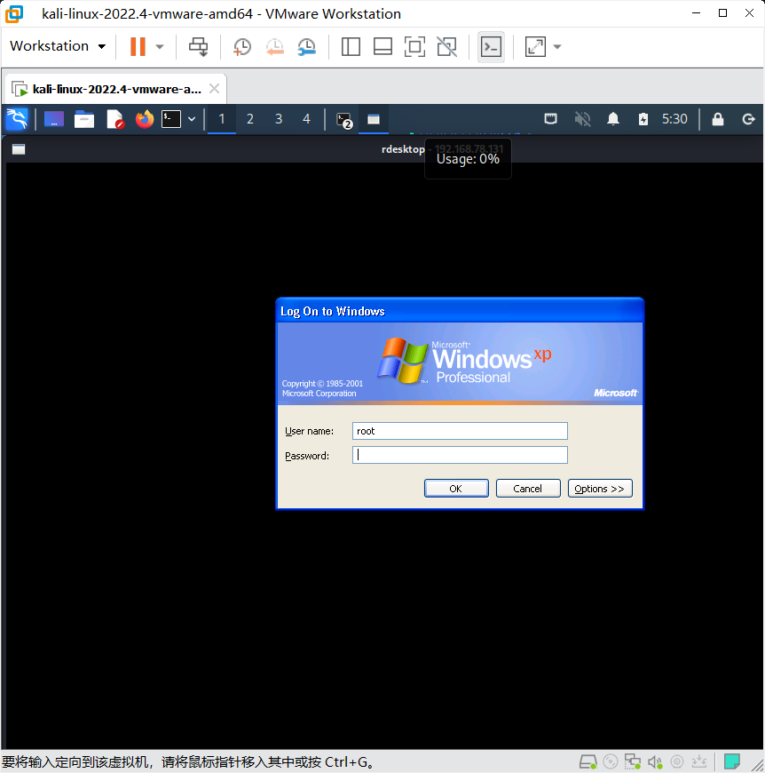Toggle the thumbnail bar view
The height and width of the screenshot is (773, 765).
[x=382, y=47]
